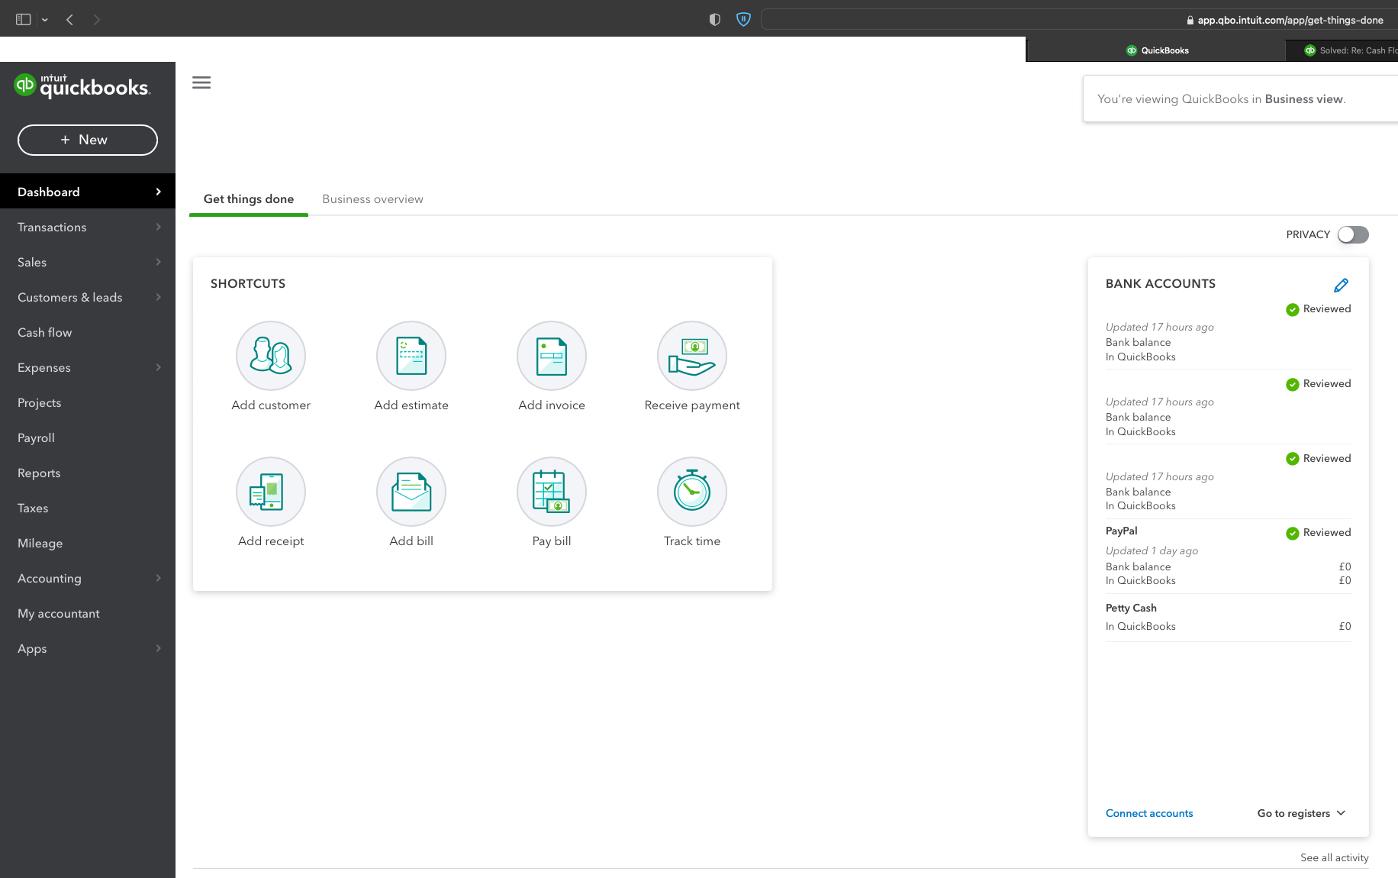The width and height of the screenshot is (1398, 878).
Task: Click the Business view notification text
Action: (1222, 99)
